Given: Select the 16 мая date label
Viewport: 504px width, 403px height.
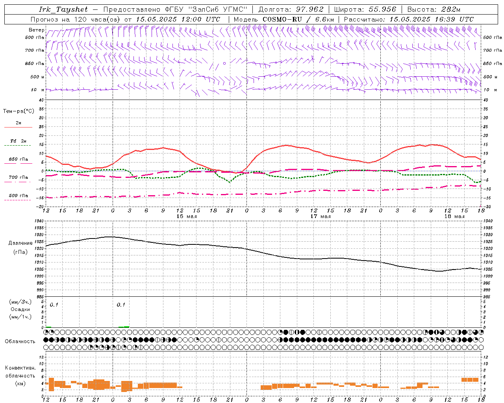Looking at the screenshot, I should click(187, 216).
